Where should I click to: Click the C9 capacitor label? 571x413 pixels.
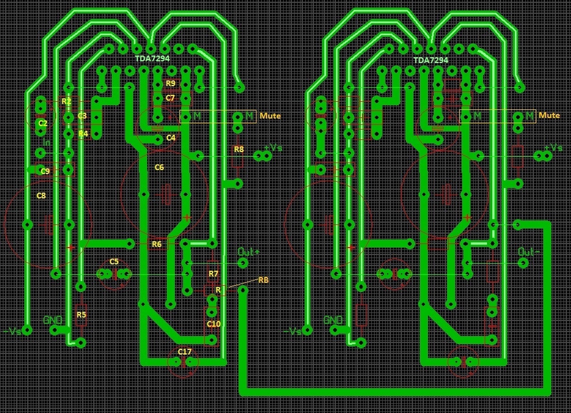tap(45, 171)
